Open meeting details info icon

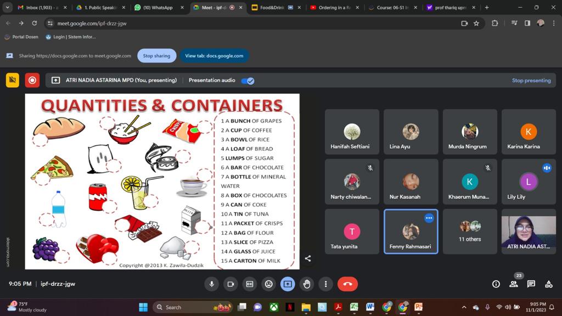pyautogui.click(x=496, y=284)
